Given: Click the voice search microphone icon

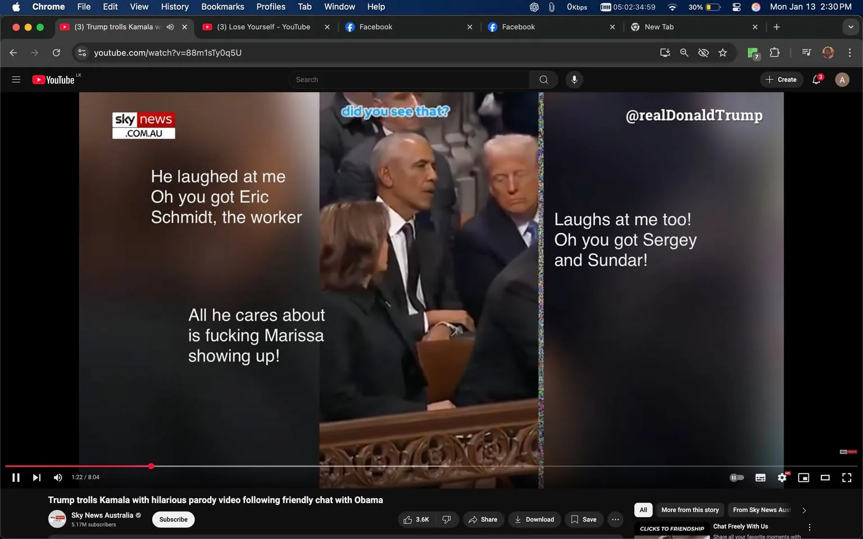Looking at the screenshot, I should 574,80.
